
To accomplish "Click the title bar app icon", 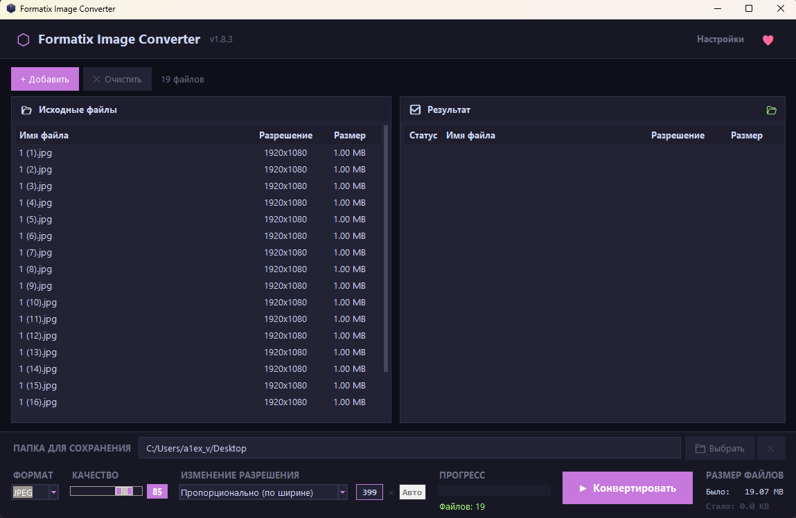I will [10, 8].
